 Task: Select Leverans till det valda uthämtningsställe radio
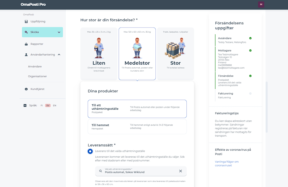pyautogui.click(x=90, y=151)
